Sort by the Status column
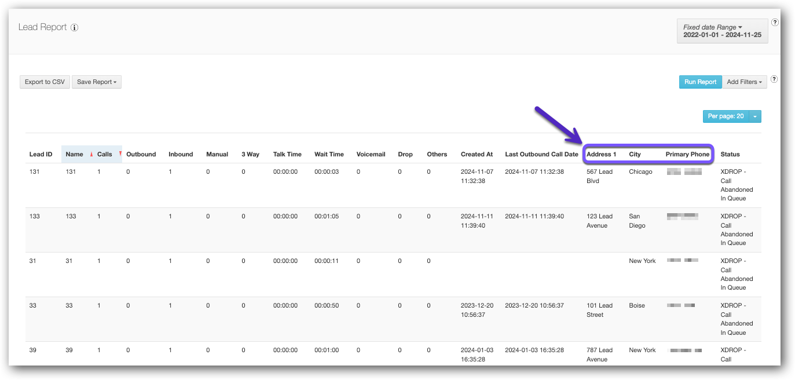 [x=730, y=154]
